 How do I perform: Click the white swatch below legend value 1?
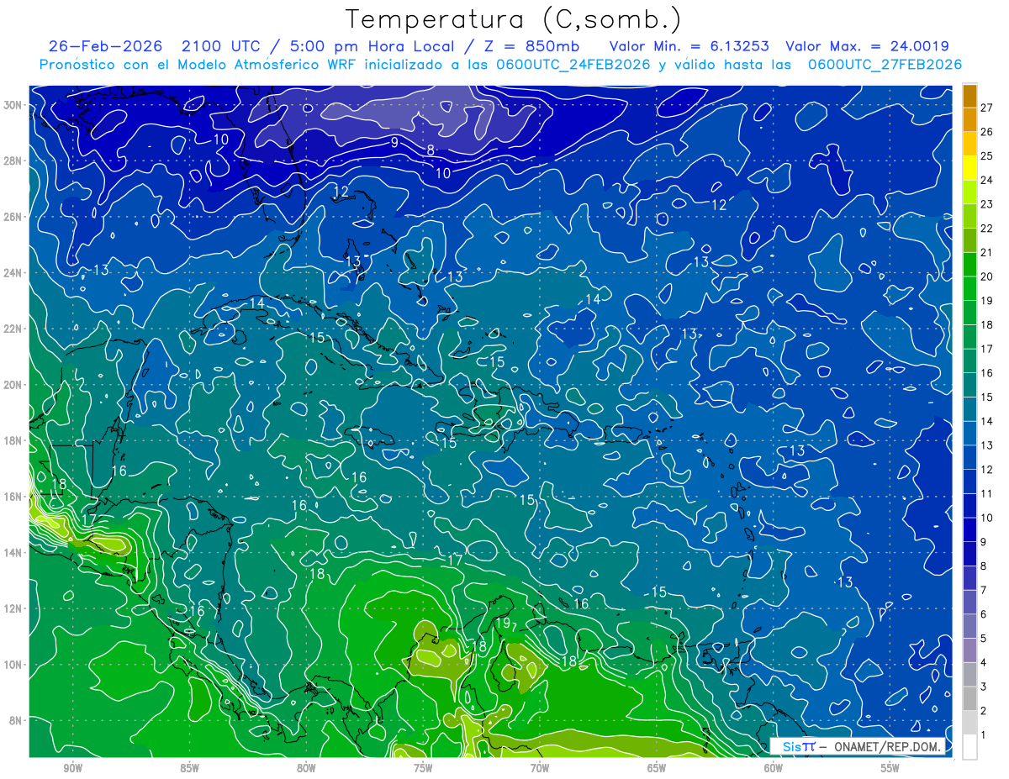pos(969,746)
